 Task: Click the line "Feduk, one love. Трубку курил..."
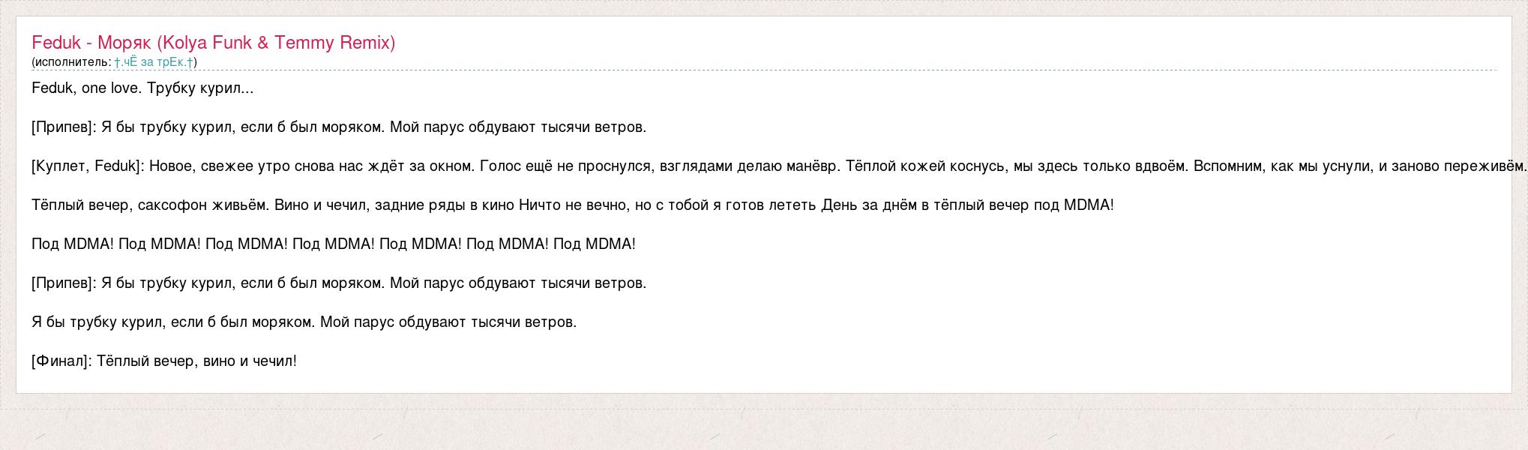(x=142, y=88)
